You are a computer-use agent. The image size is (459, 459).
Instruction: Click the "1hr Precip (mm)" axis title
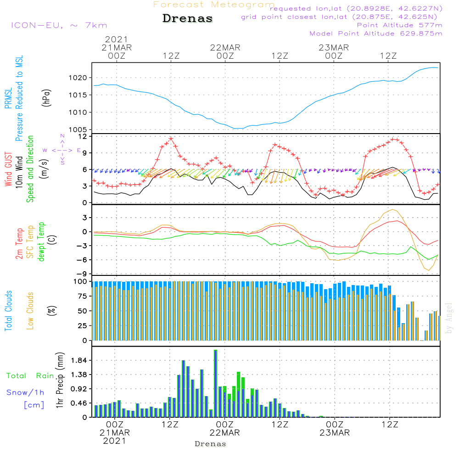(x=59, y=380)
